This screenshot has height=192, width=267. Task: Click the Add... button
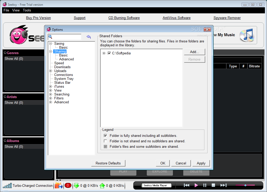click(x=195, y=52)
